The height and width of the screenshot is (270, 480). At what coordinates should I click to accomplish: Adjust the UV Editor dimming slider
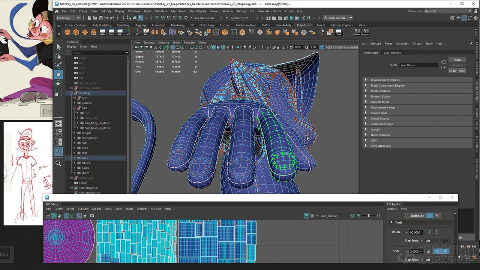[x=368, y=216]
